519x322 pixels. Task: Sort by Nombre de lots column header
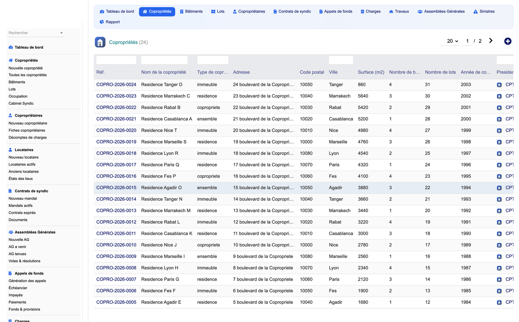[x=440, y=72]
